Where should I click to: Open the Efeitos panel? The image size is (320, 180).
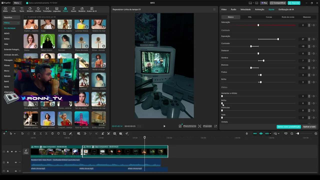click(x=38, y=9)
